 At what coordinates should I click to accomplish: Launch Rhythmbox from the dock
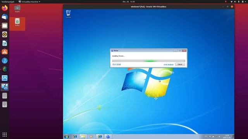coord(5,34)
